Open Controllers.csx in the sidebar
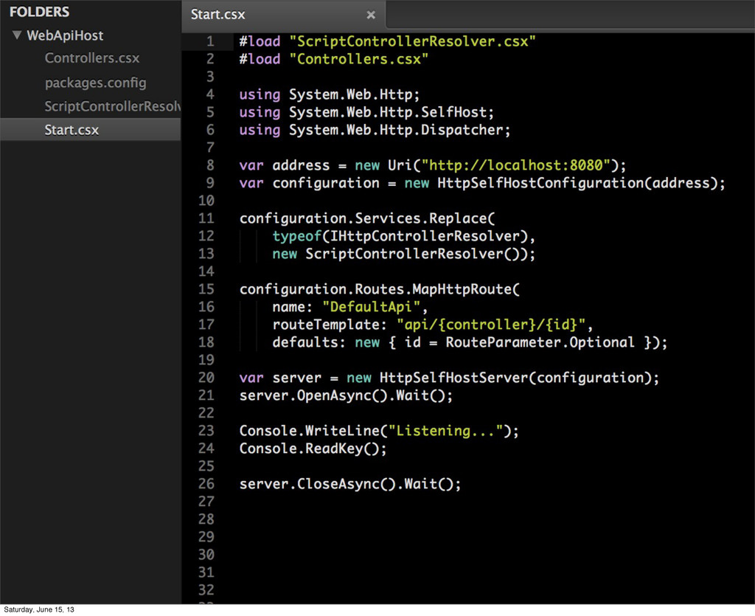This screenshot has height=616, width=755. [92, 58]
